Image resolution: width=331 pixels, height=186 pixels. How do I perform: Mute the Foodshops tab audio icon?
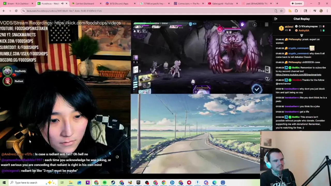coord(62,4)
